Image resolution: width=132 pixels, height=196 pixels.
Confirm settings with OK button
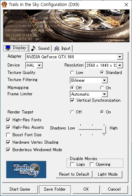pos(86,189)
